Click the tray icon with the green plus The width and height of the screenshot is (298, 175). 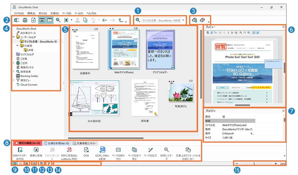click(x=194, y=20)
